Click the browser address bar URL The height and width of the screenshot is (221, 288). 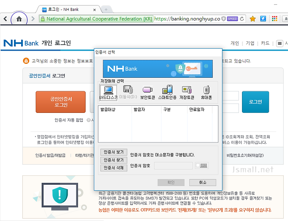point(187,19)
